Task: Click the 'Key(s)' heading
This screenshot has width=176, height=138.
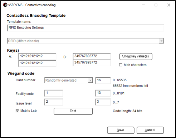Action: click(13, 50)
